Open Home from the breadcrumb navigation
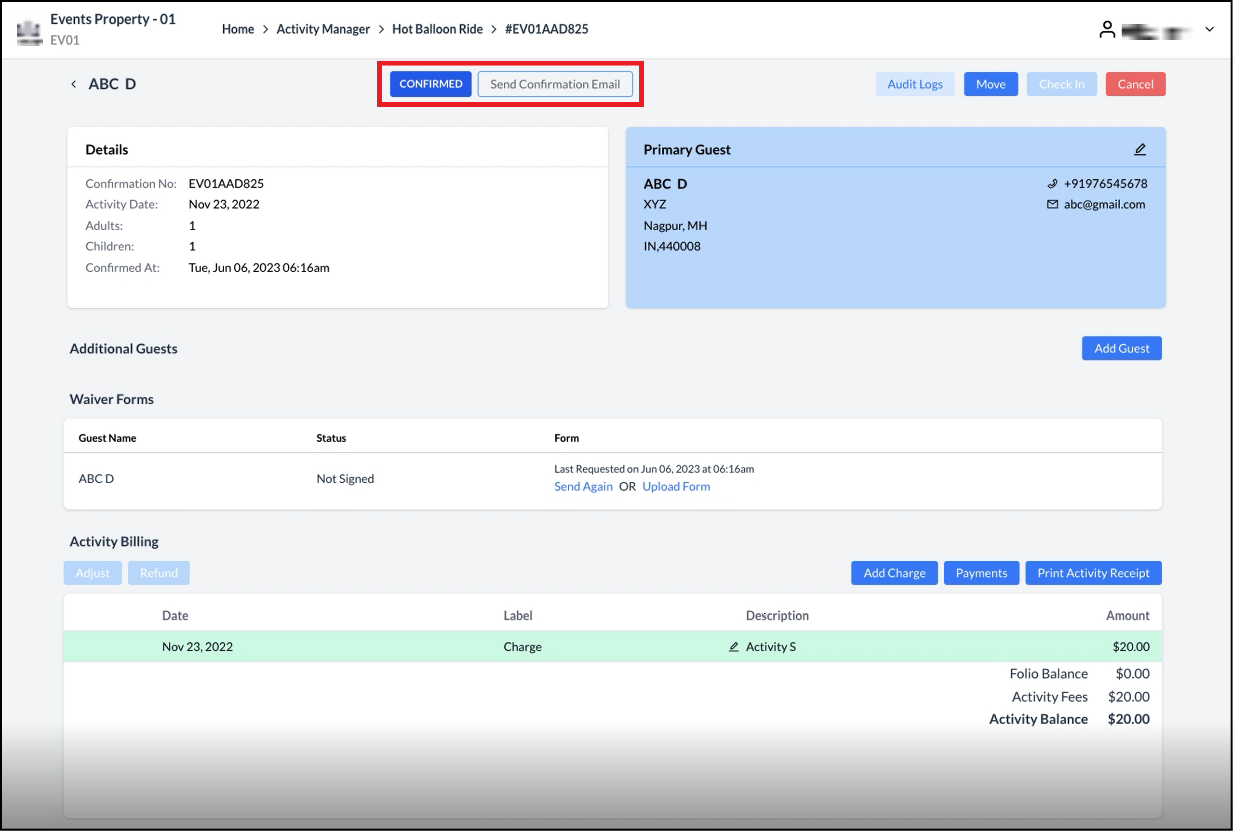 tap(238, 28)
